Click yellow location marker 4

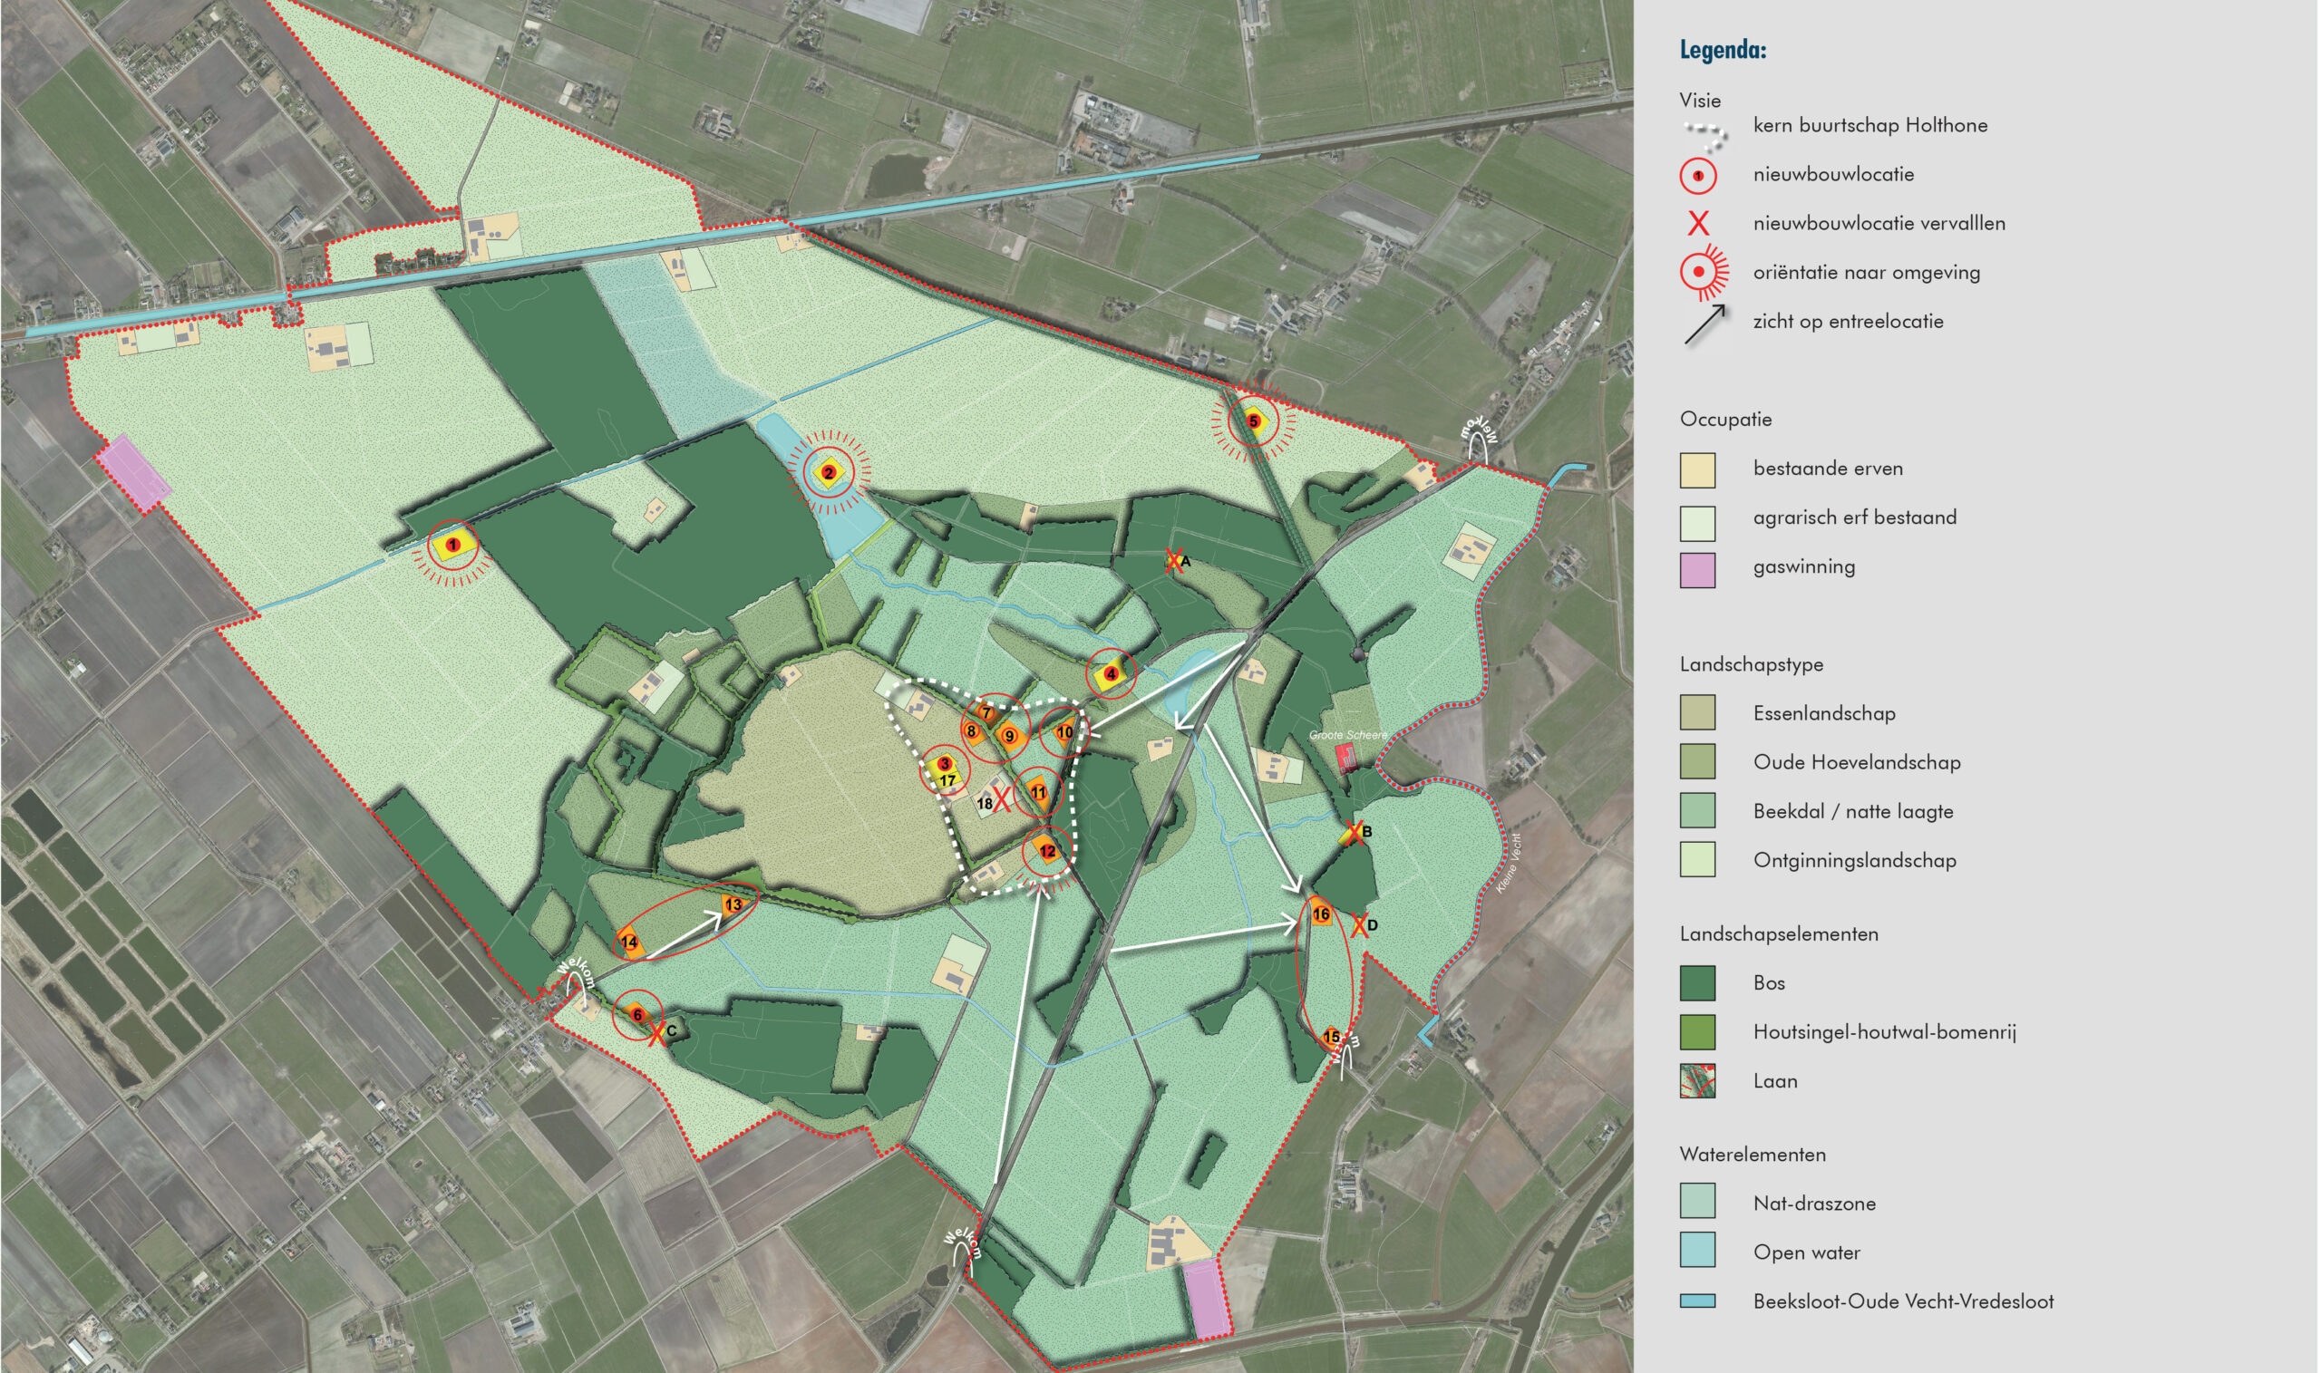coord(1111,674)
